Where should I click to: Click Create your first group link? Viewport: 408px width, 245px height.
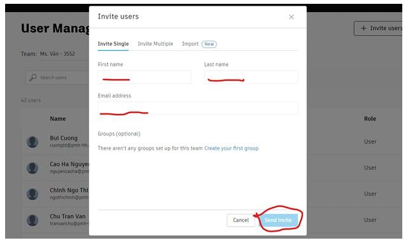click(x=231, y=148)
